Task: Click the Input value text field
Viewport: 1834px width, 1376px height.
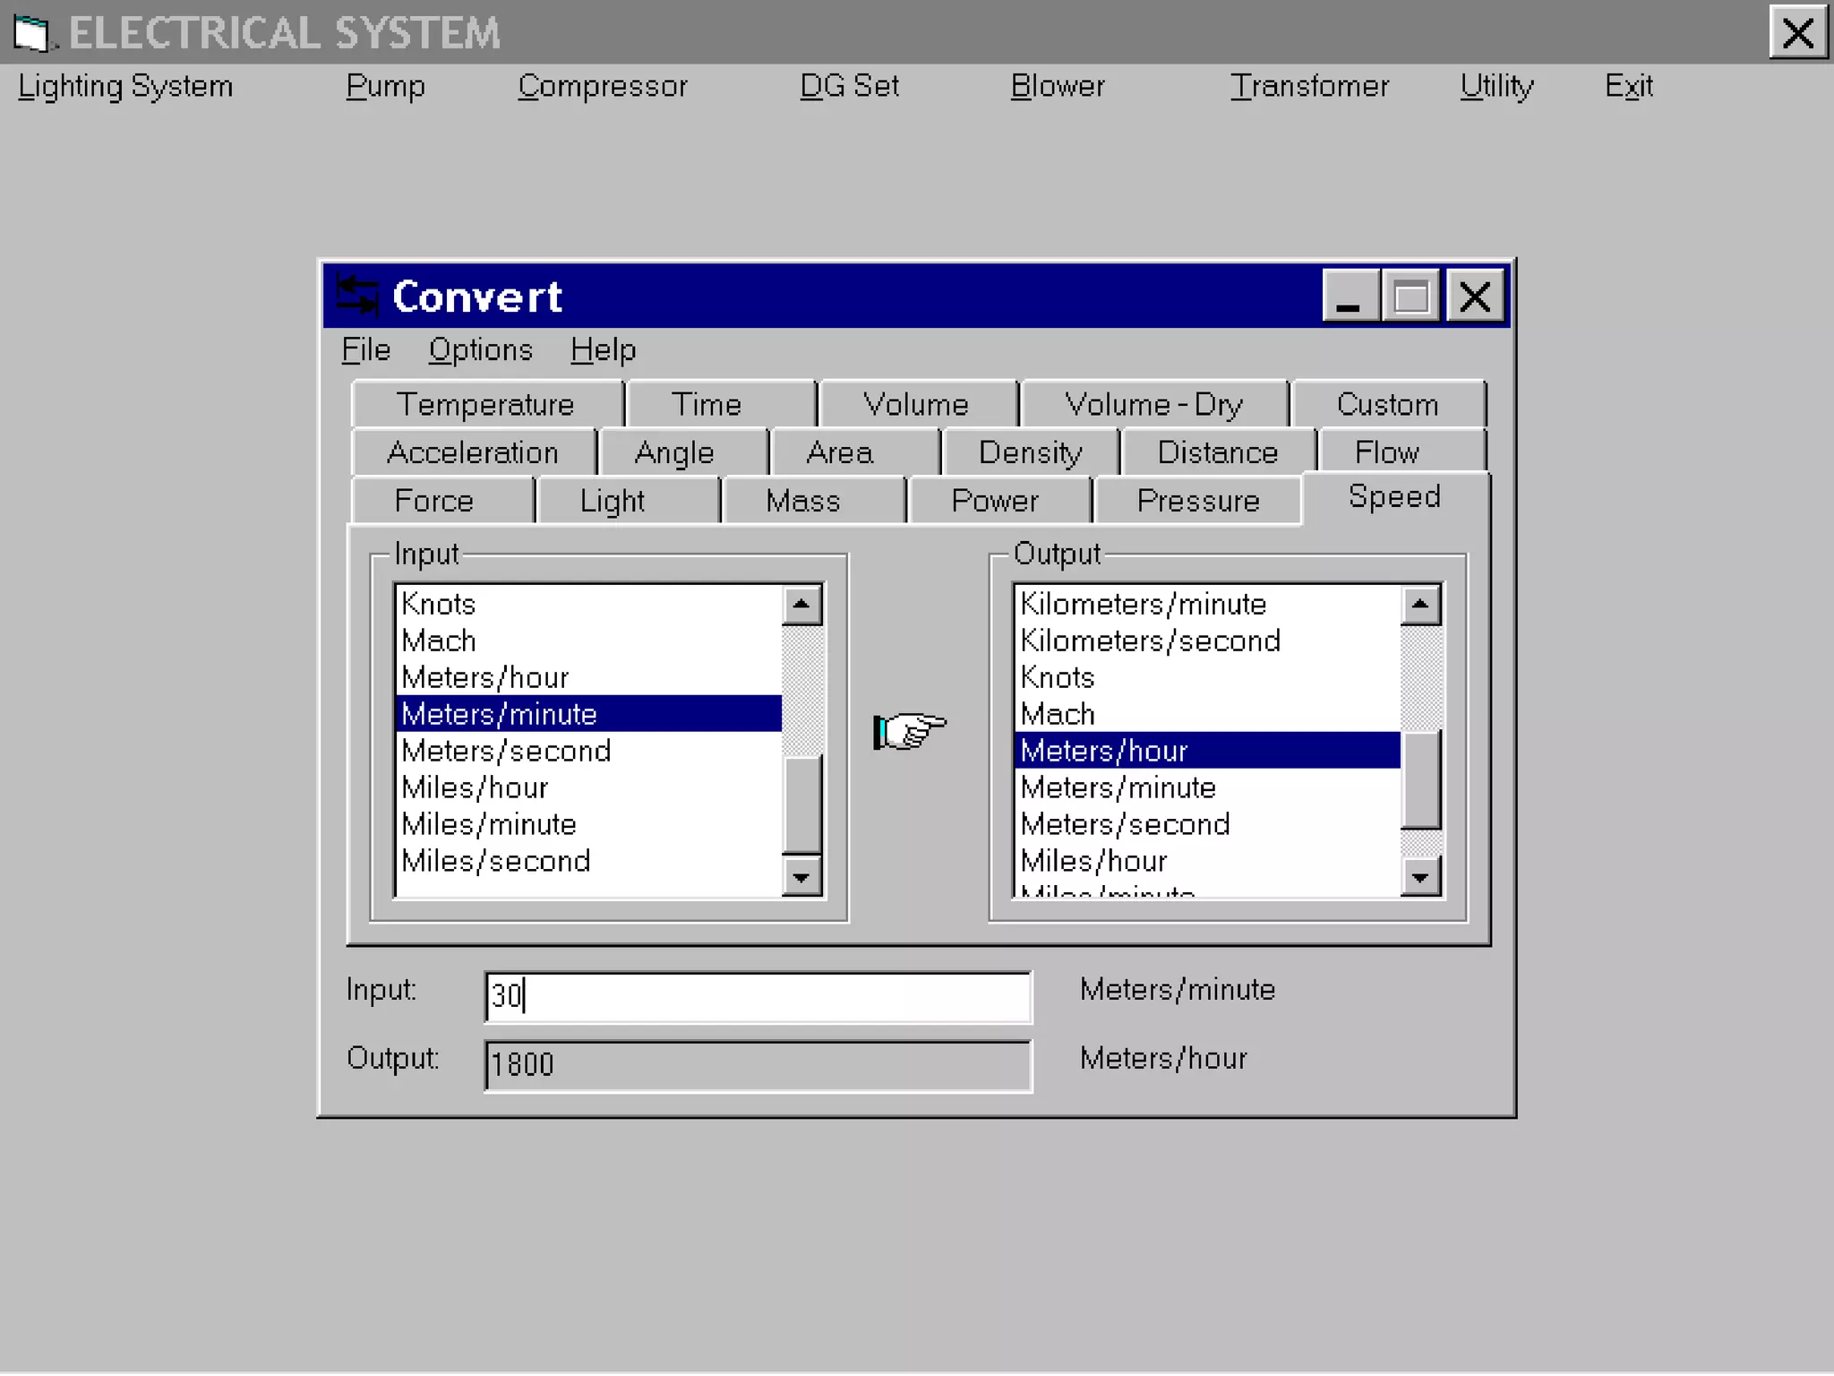Action: 758,996
